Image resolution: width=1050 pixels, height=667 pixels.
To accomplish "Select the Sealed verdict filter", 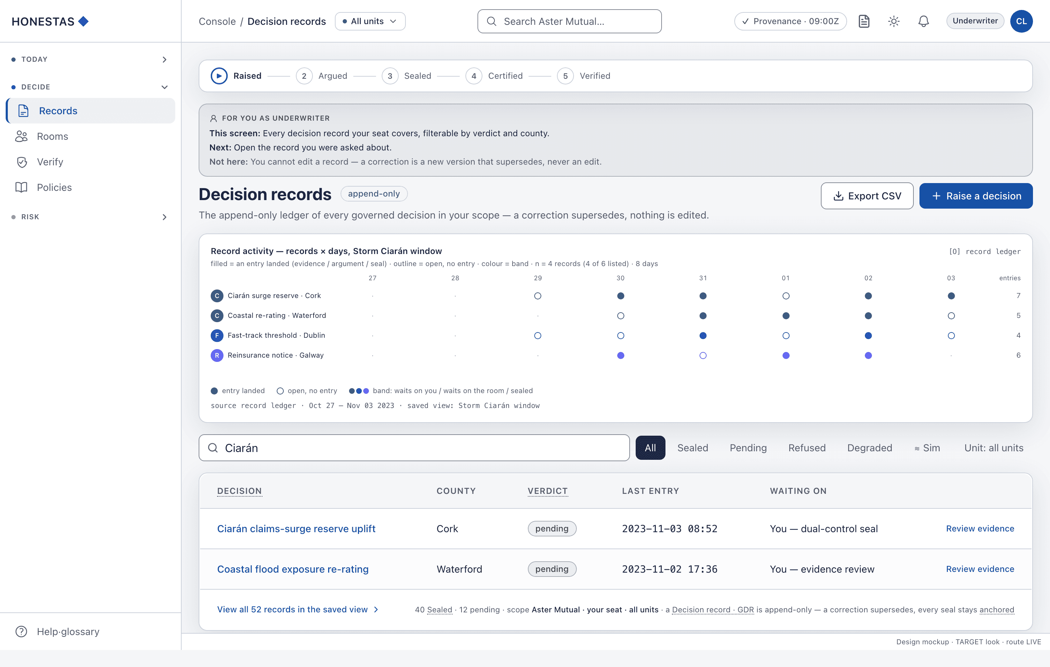I will coord(692,448).
